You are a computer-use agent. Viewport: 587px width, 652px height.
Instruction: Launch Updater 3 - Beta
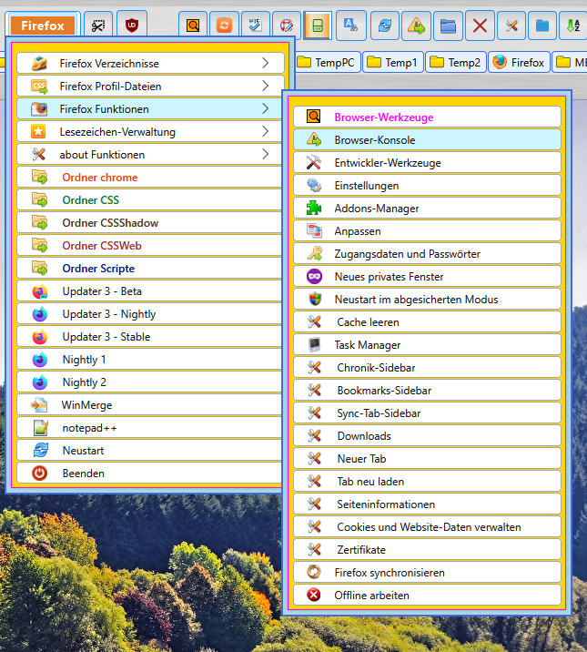pos(149,291)
